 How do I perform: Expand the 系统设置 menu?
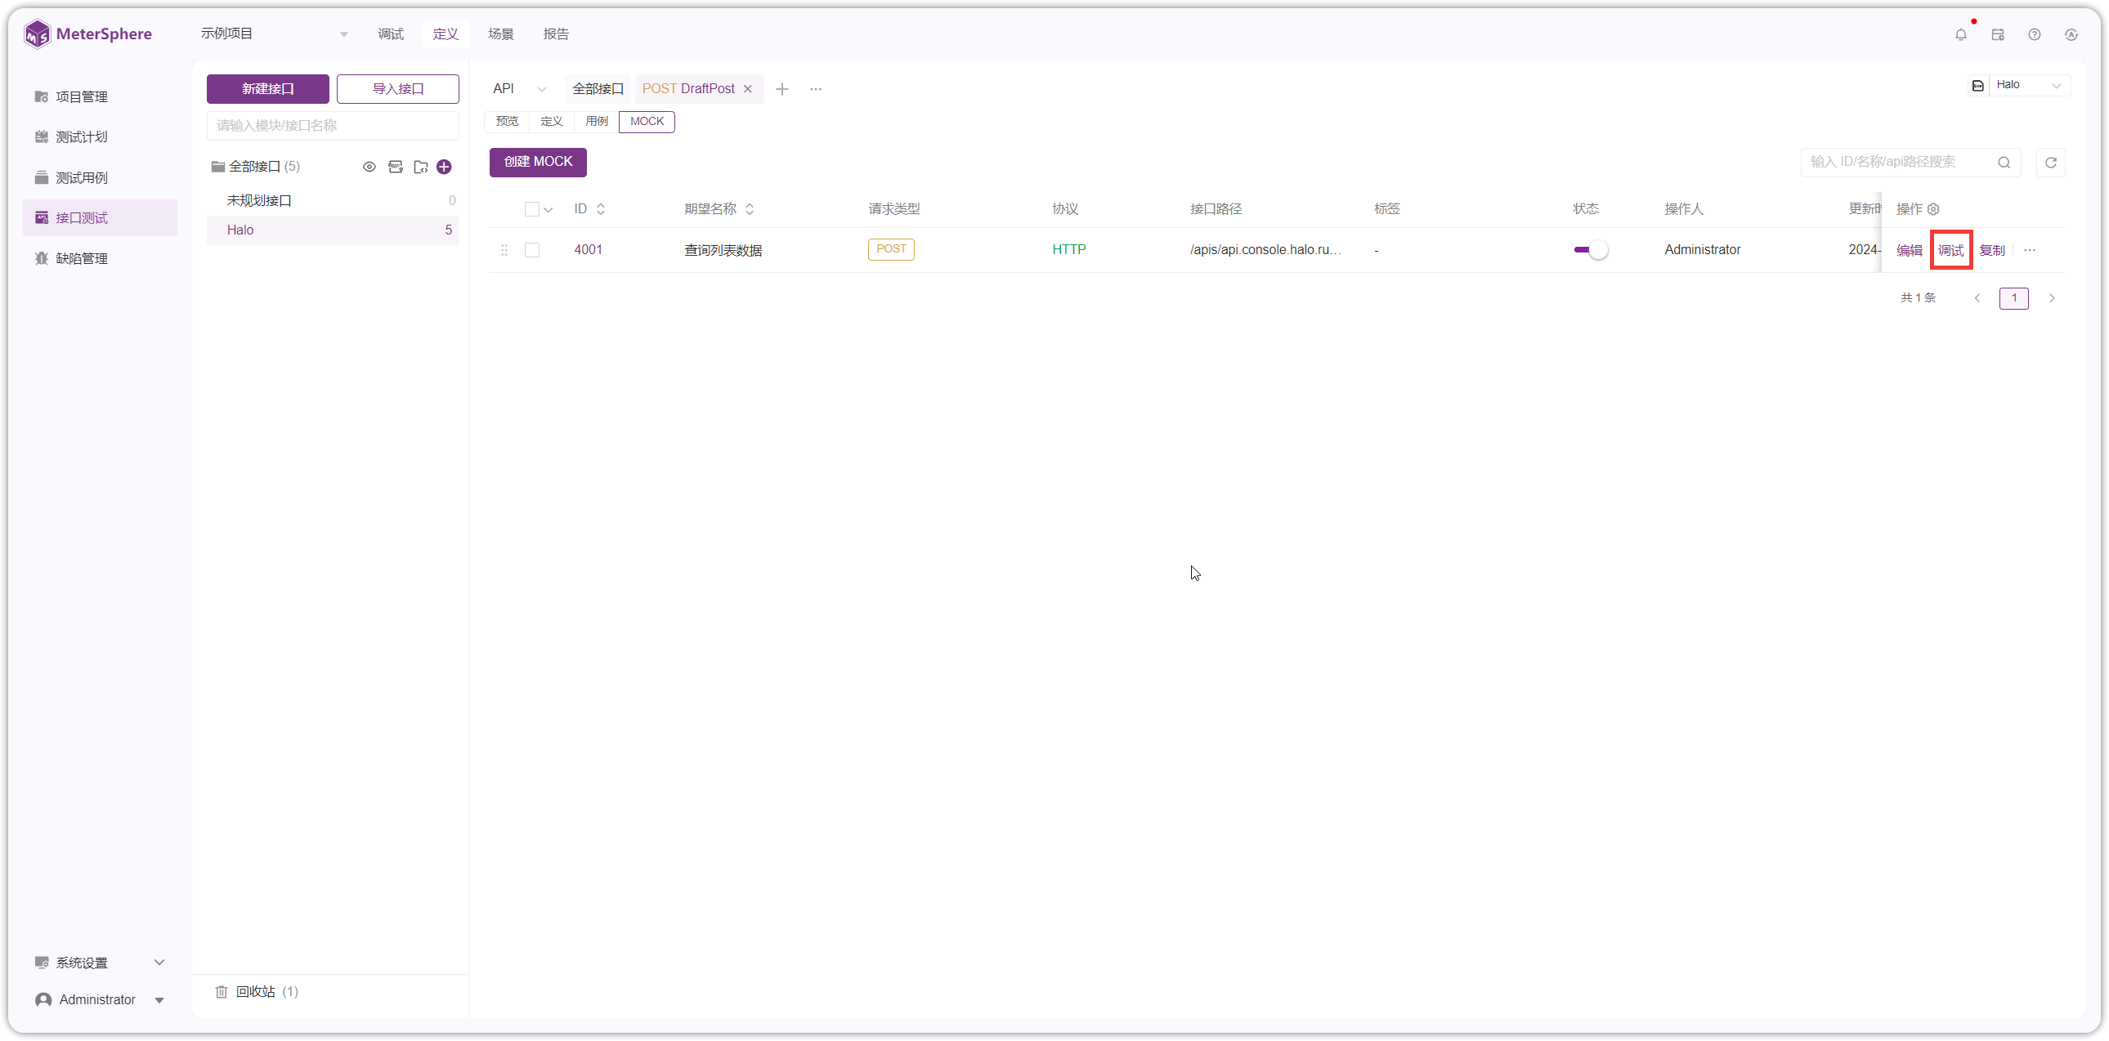tap(100, 963)
